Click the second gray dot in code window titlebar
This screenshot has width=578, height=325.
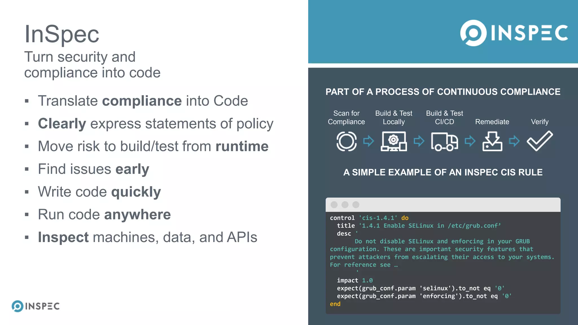345,205
